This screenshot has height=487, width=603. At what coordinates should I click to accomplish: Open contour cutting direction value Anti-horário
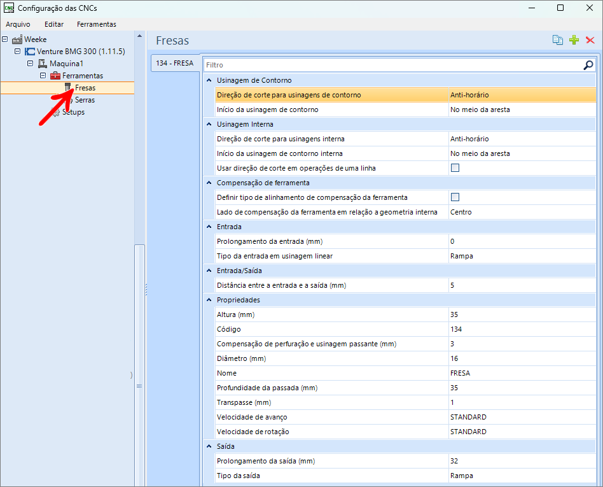pyautogui.click(x=522, y=95)
